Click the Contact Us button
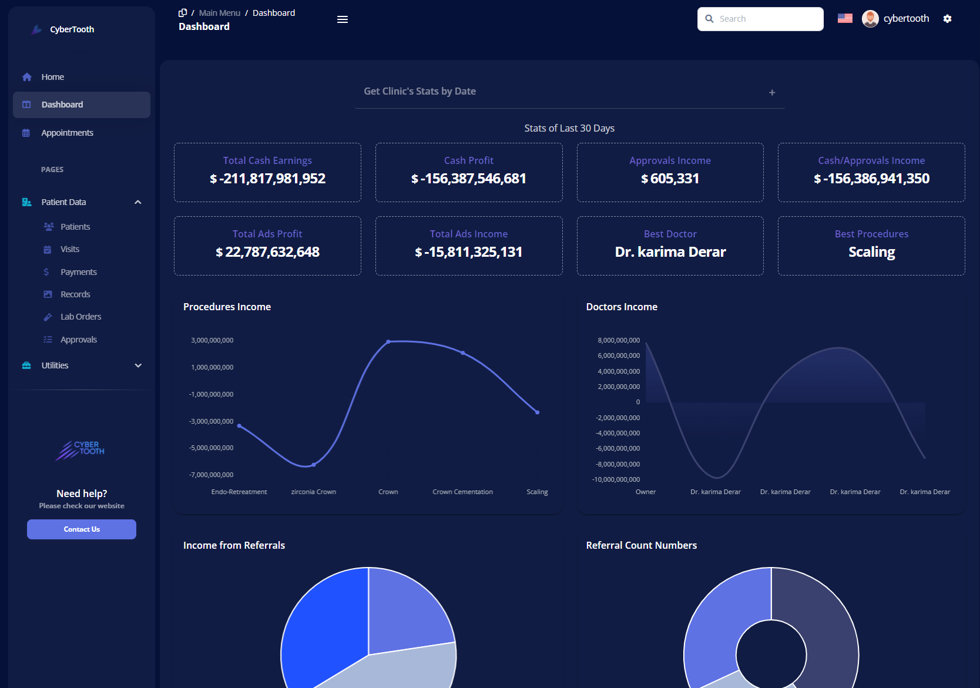980x688 pixels. (81, 529)
